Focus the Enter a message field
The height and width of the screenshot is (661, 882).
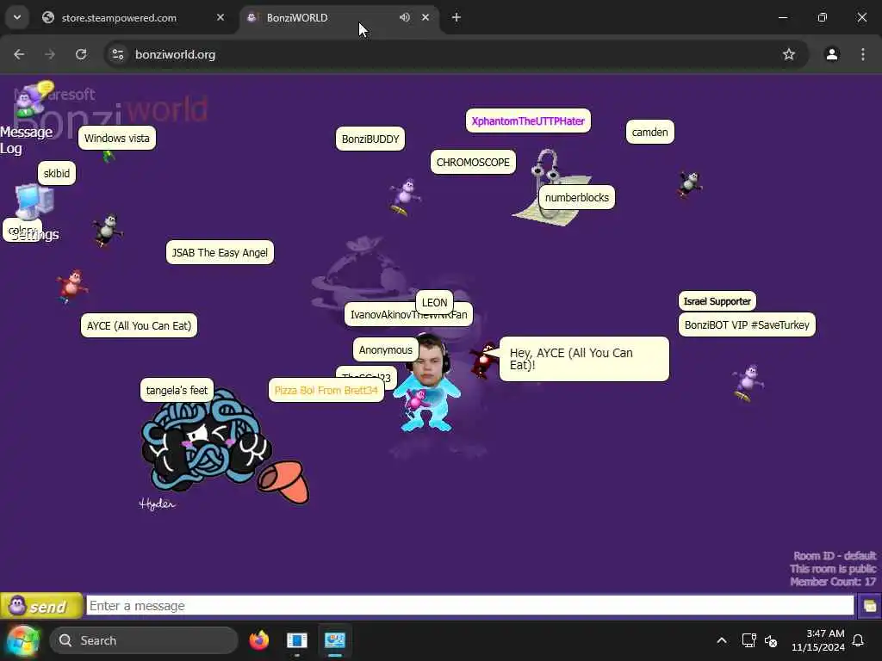click(469, 606)
